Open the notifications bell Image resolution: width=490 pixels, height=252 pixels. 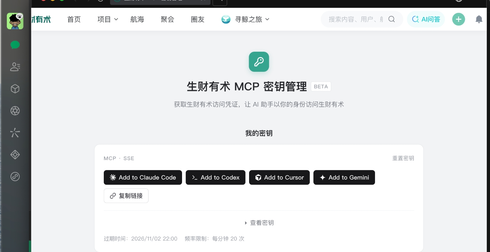[479, 19]
